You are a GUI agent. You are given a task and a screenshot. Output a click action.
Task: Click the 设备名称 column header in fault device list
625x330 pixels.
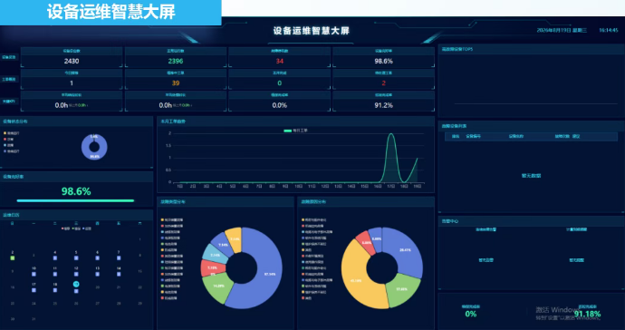515,137
